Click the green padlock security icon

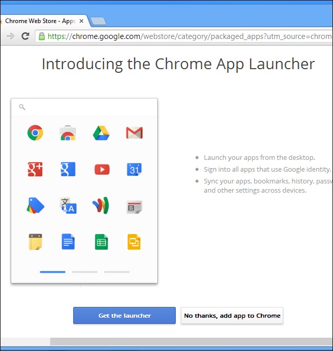pyautogui.click(x=41, y=36)
